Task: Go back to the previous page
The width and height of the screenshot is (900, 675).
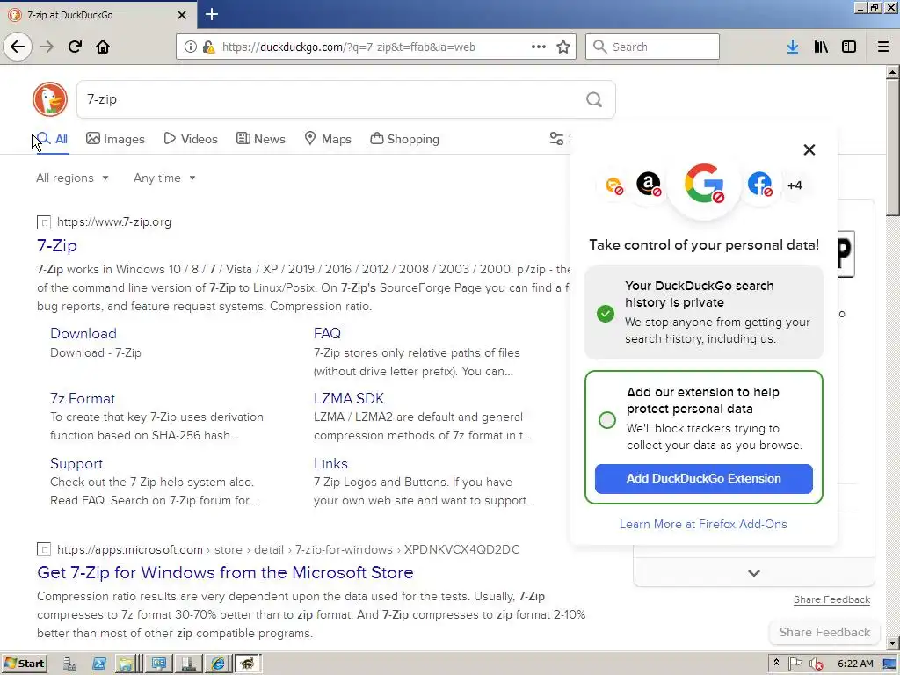Action: coord(18,47)
